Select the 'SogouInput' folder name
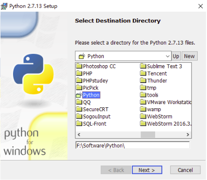The width and height of the screenshot is (207, 180). 97,117
